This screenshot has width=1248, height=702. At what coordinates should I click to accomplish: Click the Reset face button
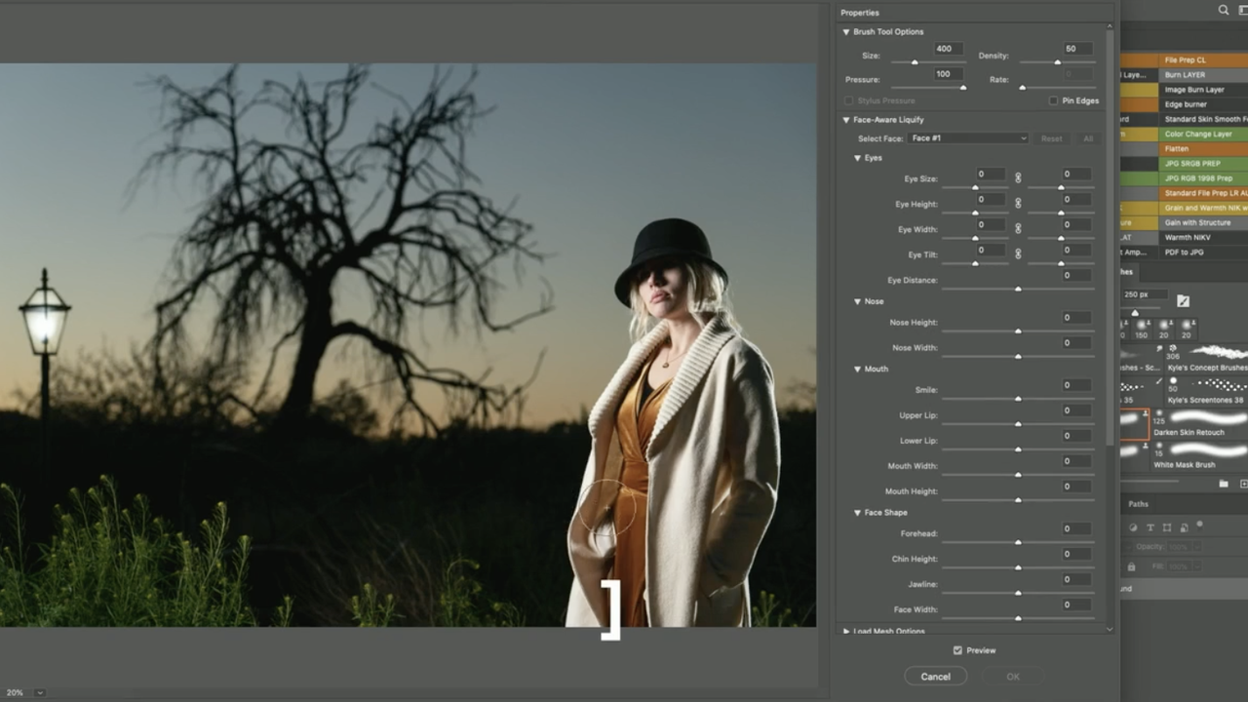(x=1051, y=138)
